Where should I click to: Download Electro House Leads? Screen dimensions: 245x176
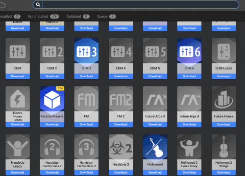pos(18,124)
